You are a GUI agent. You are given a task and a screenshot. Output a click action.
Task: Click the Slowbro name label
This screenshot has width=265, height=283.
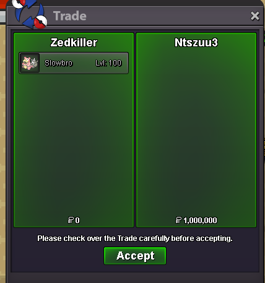coord(59,63)
